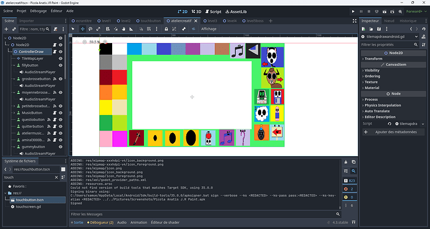Run the current scene icon
430x229 pixels.
385,11
